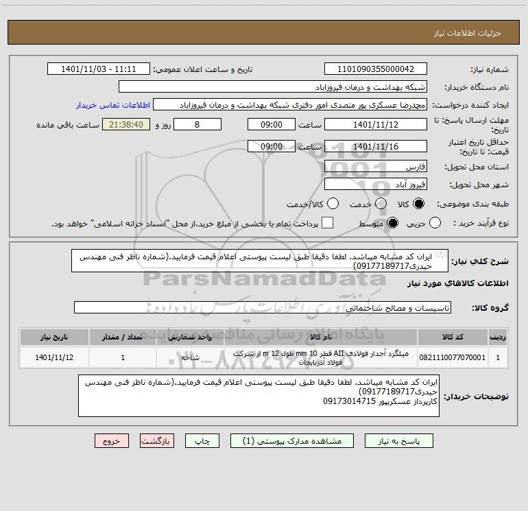The image size is (528, 511).
Task: Click the تاریخ نیاز column header
Action: (54, 337)
